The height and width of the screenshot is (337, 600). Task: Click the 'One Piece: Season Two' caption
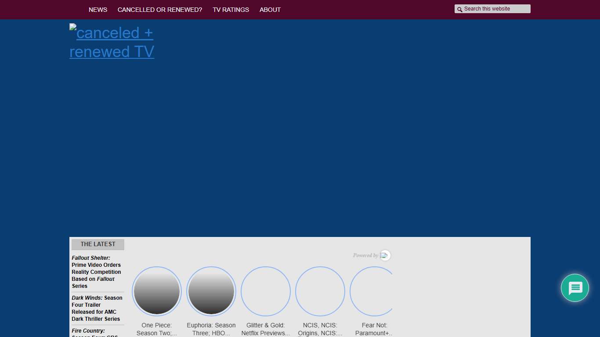157,329
